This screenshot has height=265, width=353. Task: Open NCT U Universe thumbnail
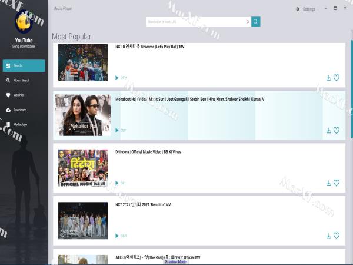tap(83, 62)
